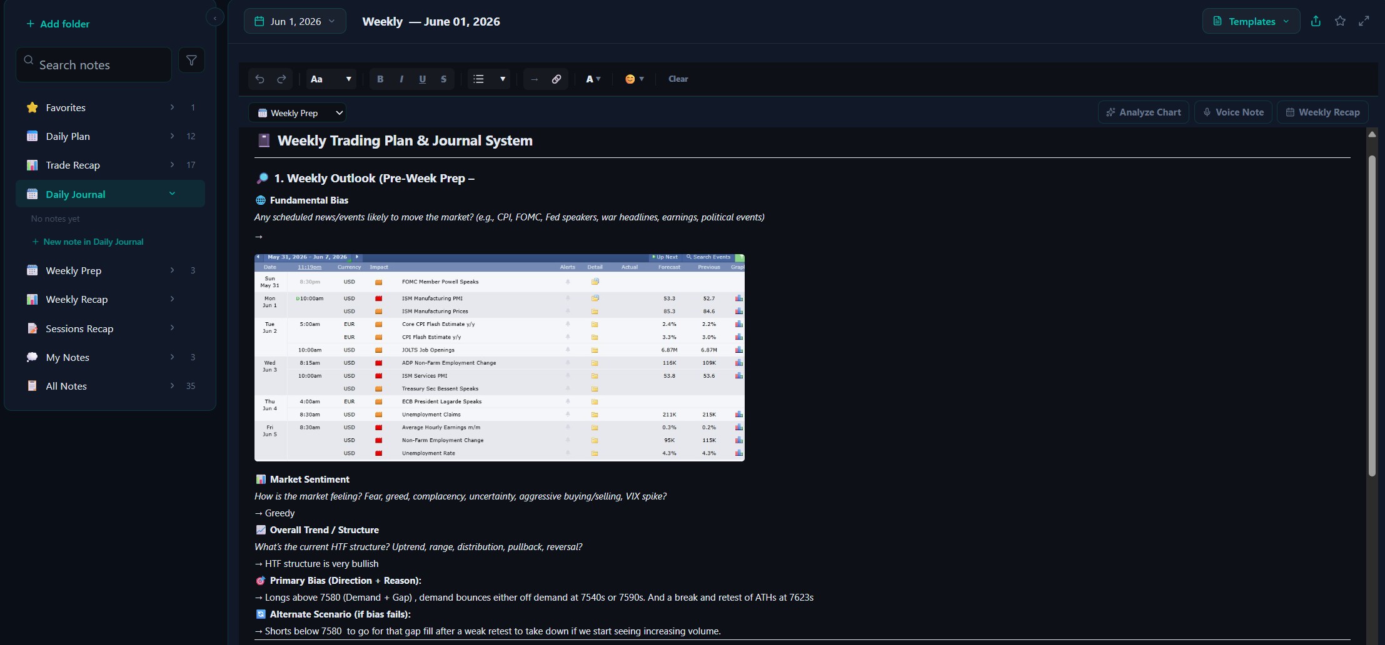The width and height of the screenshot is (1385, 645).
Task: Click the Alternate Scenario heading
Action: pyautogui.click(x=340, y=614)
